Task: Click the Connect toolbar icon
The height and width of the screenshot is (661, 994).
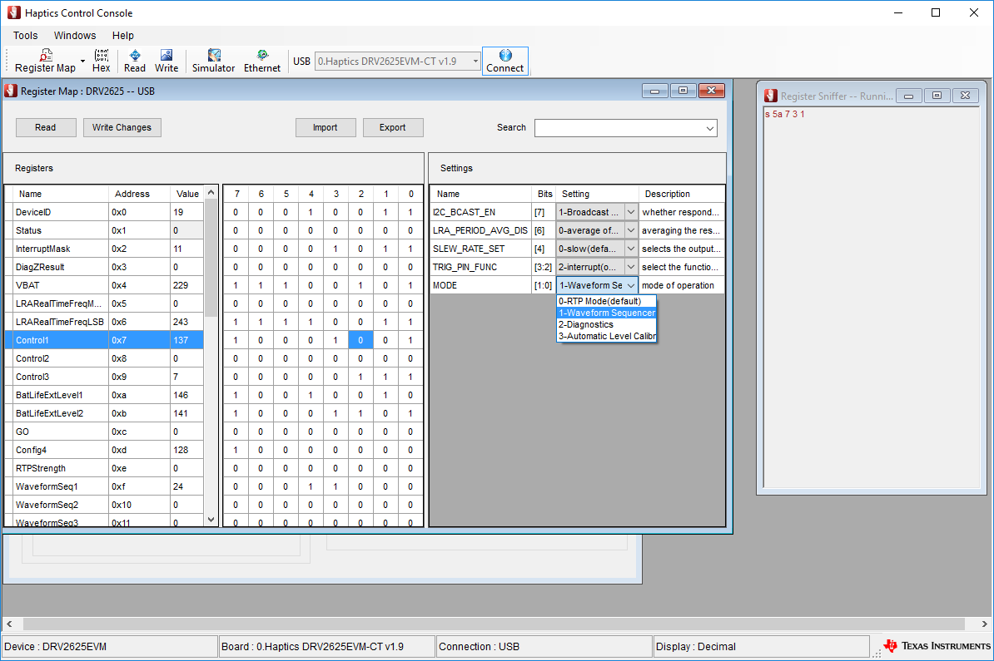Action: [505, 62]
